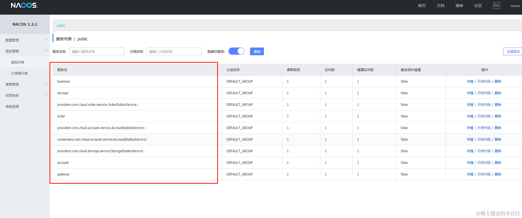Open 详情 for providers AccountDubboService row

[x=470, y=128]
